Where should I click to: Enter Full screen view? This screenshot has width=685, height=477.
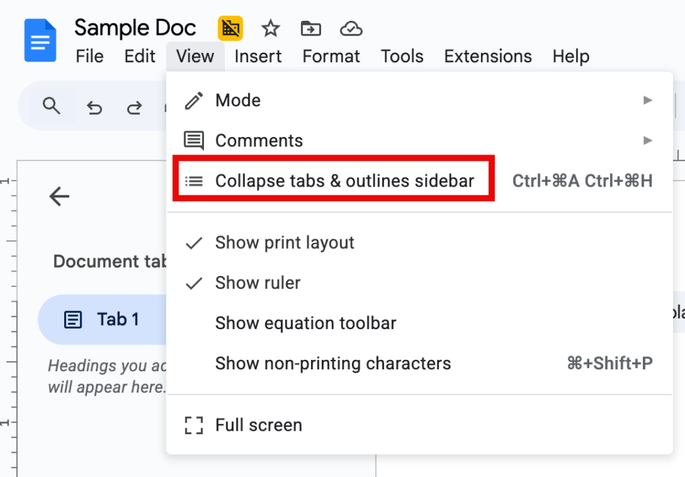point(258,425)
